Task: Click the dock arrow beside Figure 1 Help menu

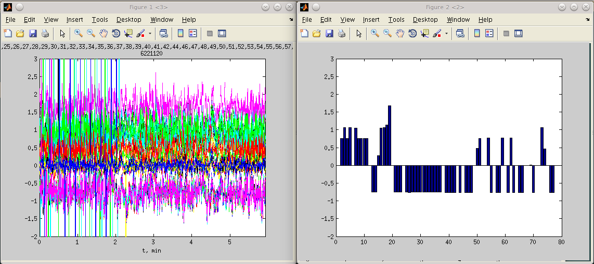Action: point(291,19)
